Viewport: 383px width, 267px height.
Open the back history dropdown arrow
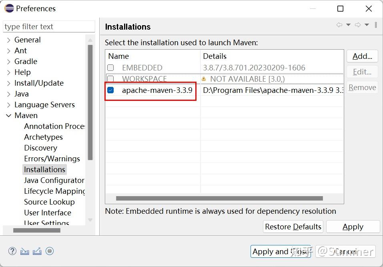click(348, 25)
